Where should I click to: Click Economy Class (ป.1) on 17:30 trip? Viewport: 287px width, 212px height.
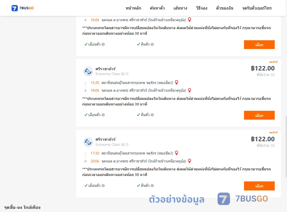pyautogui.click(x=112, y=144)
